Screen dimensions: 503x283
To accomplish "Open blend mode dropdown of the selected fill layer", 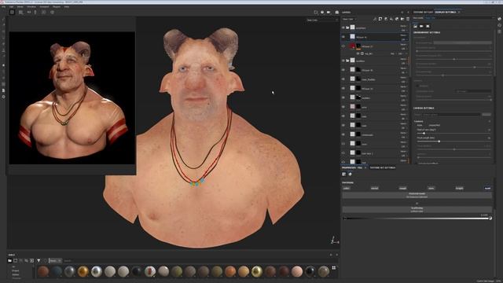I will [403, 35].
